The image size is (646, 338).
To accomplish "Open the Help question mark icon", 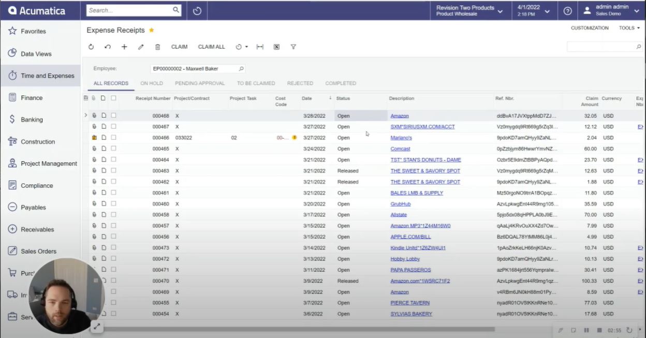I will 567,10.
